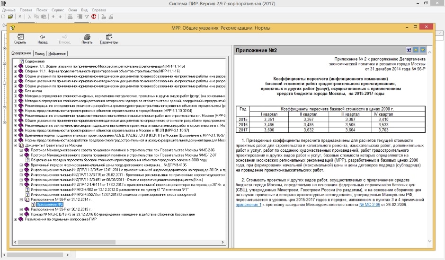Viewport: 445px width, 260px height.
Task: Expand Протокол №МС-2-06 tree node
Action: point(21,150)
